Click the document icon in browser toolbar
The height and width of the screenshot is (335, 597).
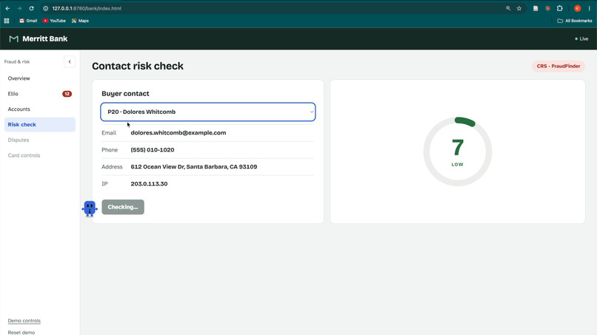coord(536,8)
